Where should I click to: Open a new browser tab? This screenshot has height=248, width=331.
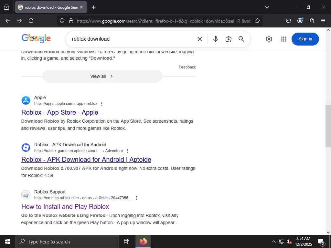pos(93,7)
